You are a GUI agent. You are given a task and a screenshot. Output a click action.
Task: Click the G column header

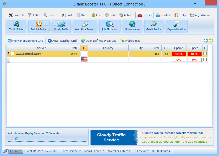click(x=84, y=48)
